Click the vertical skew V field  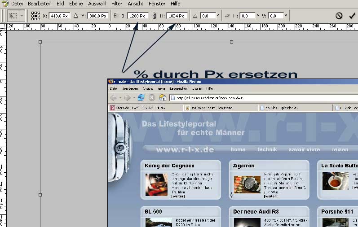276,16
